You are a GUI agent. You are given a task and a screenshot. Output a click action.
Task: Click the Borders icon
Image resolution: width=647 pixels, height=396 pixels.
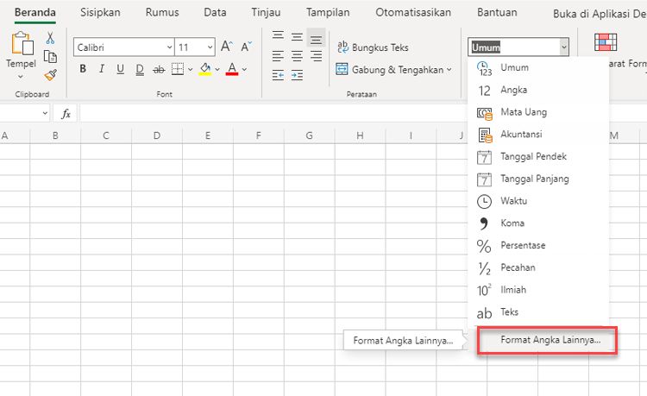[x=178, y=69]
